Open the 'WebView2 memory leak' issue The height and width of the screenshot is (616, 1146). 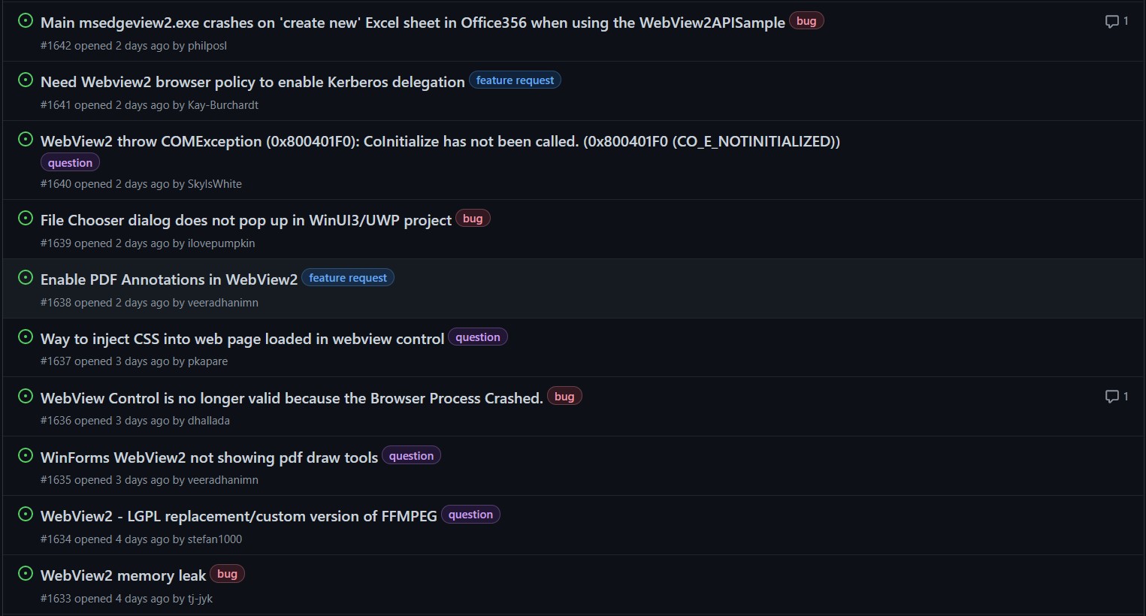123,575
